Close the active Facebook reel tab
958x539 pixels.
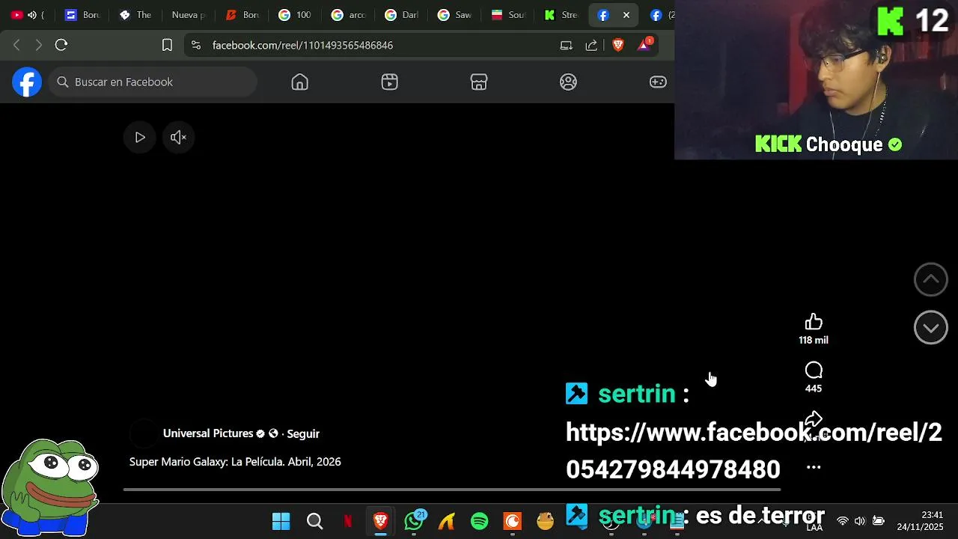(626, 15)
